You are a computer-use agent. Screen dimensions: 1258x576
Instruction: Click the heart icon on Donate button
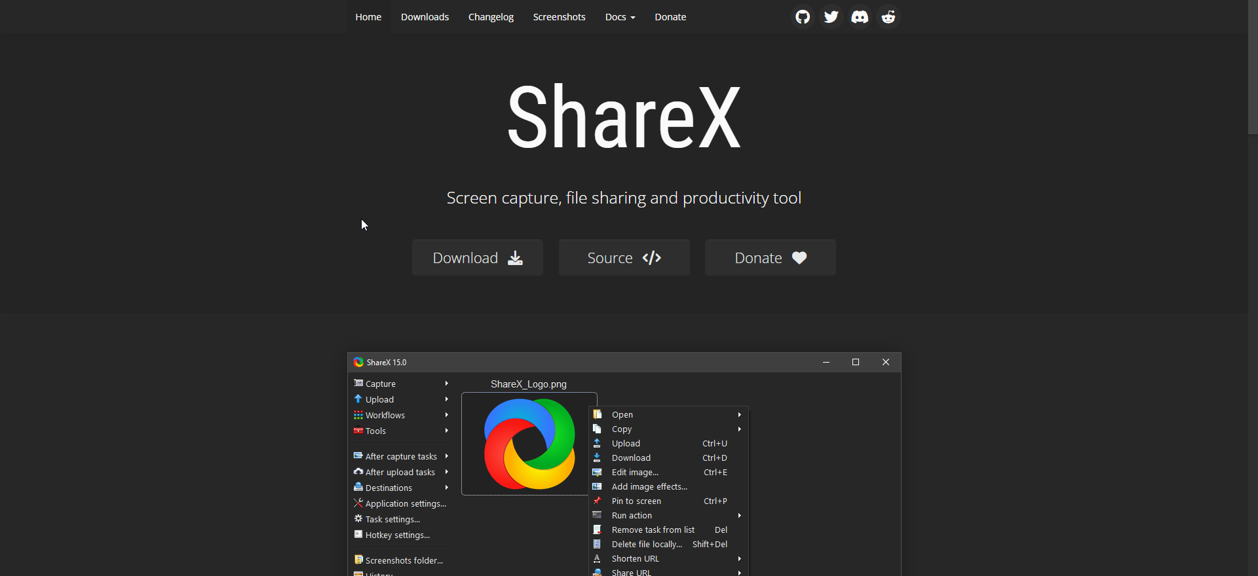coord(799,258)
